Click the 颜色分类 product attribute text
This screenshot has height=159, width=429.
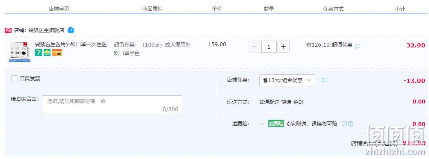tap(152, 49)
